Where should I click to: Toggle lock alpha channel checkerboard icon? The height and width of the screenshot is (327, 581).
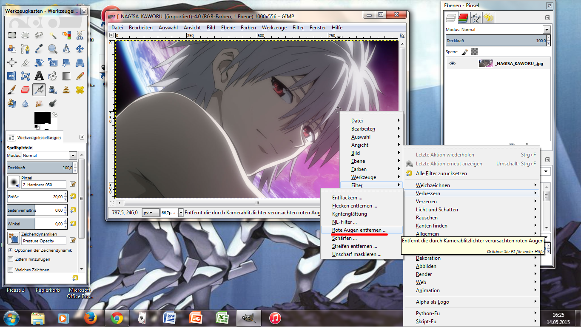tap(474, 51)
